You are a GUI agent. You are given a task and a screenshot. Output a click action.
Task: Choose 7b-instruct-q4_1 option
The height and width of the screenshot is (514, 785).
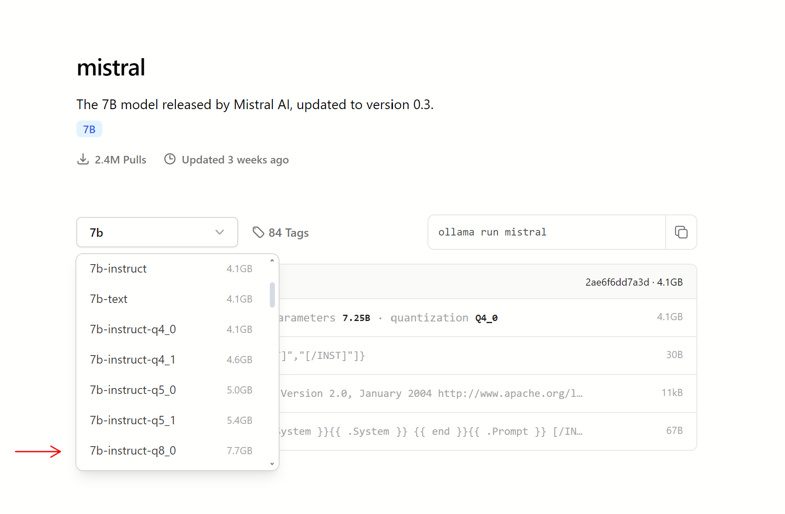172,360
